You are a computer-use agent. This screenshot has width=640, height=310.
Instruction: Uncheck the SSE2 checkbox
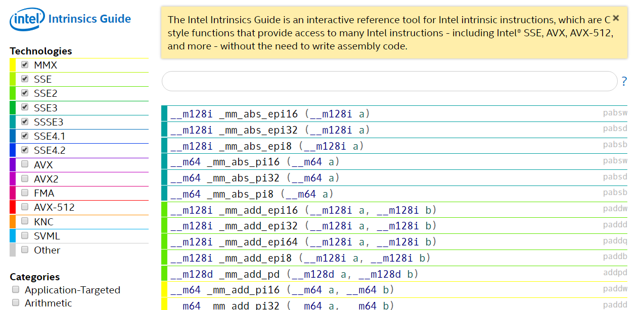(25, 93)
